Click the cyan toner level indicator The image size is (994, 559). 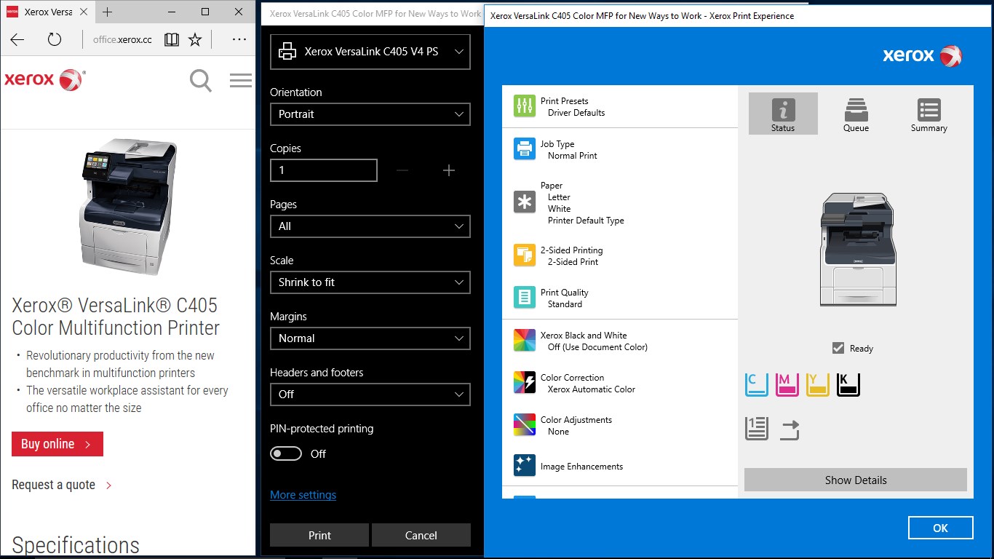(x=757, y=384)
